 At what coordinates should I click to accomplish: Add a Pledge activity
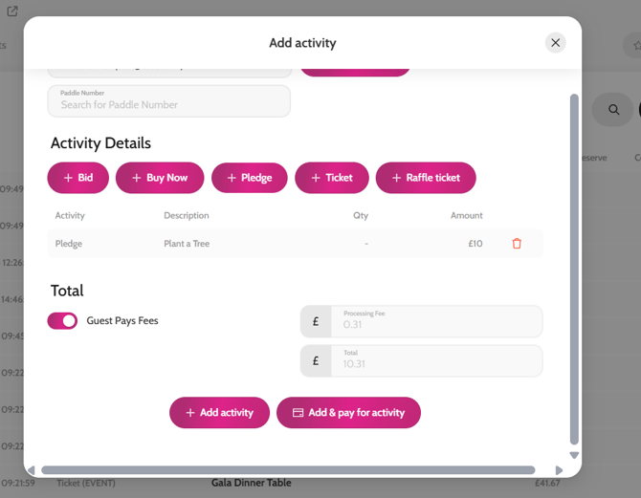[249, 178]
